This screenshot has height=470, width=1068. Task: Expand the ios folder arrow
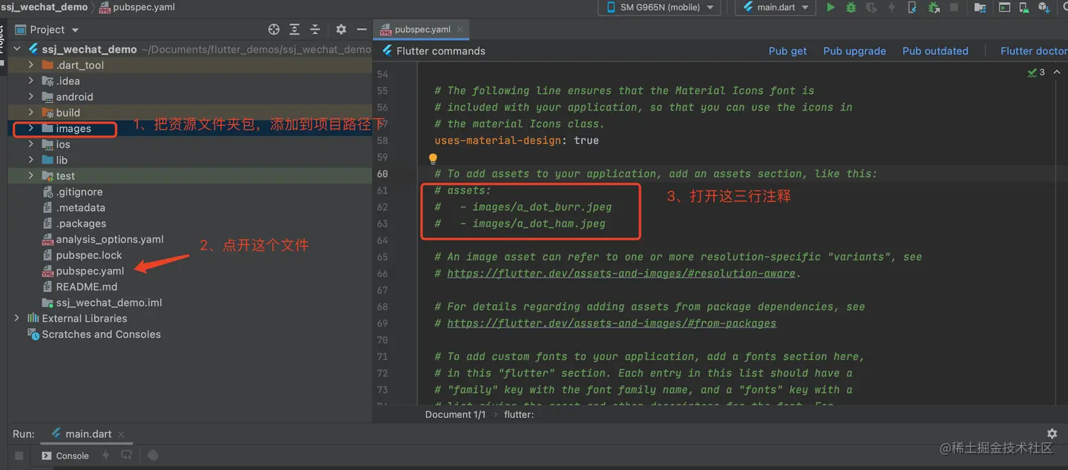tap(31, 144)
